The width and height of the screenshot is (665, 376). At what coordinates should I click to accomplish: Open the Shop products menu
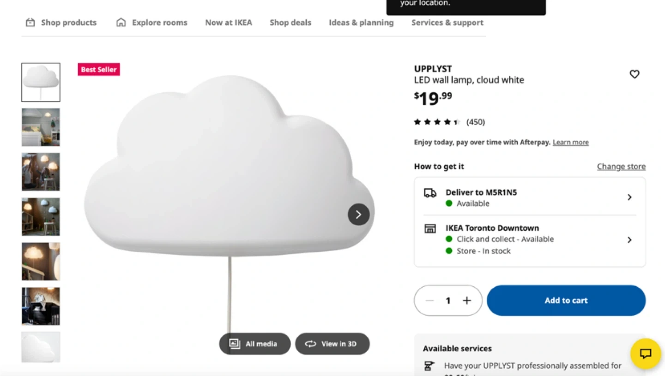click(61, 22)
